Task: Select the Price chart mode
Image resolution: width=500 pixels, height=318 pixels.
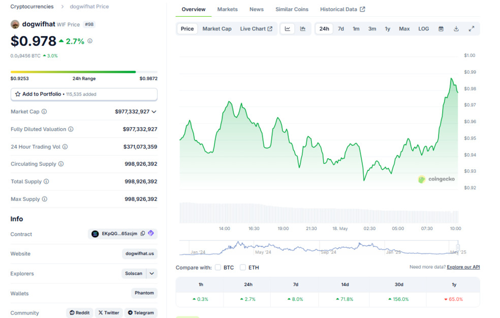Action: [x=187, y=28]
